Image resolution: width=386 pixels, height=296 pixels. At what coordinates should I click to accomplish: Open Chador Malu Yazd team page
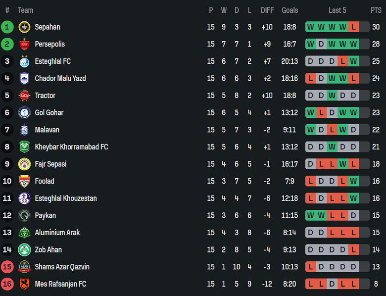coord(60,79)
